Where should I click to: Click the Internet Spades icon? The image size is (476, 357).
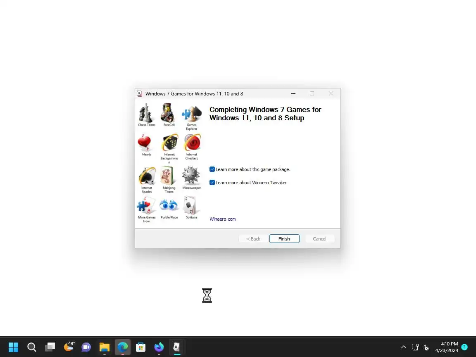147,176
